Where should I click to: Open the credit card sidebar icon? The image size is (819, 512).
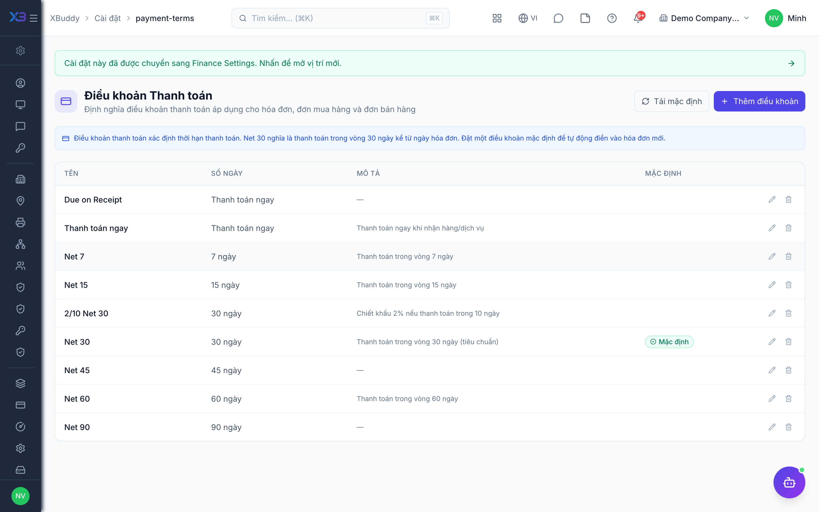click(x=20, y=405)
